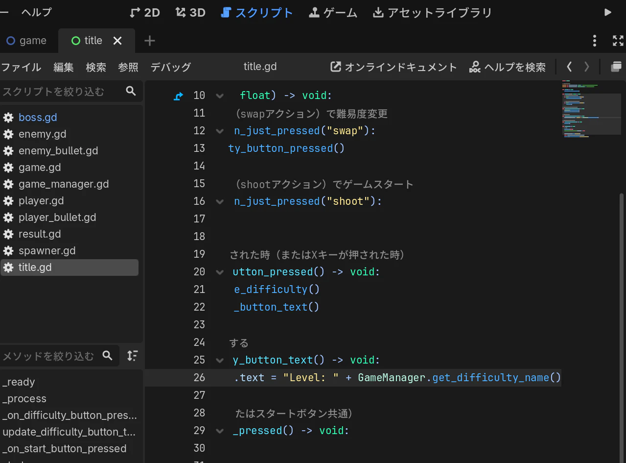626x463 pixels.
Task: Jump to update_difficulty_button_text method
Action: [69, 432]
